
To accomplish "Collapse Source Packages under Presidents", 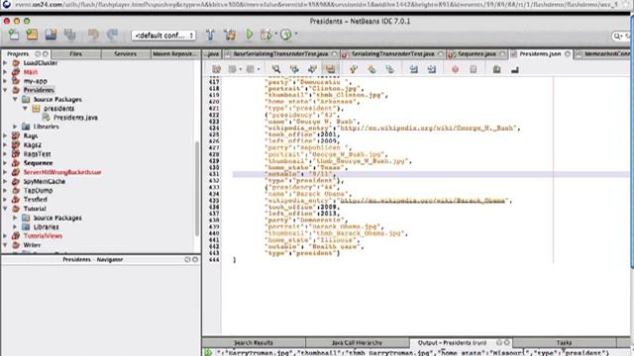I will (16, 99).
